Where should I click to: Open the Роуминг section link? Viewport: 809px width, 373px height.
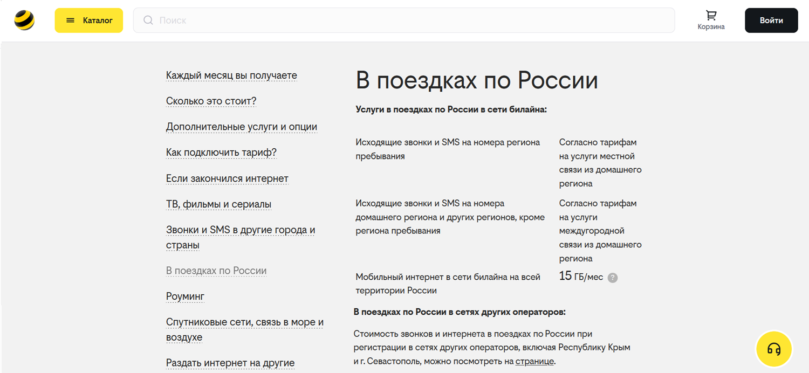[185, 296]
